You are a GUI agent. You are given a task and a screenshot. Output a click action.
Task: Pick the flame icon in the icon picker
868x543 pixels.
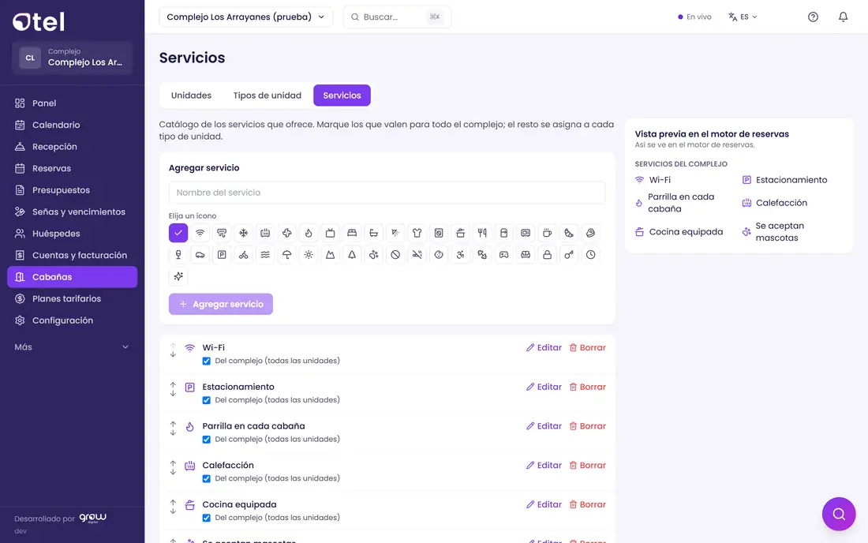(x=309, y=233)
